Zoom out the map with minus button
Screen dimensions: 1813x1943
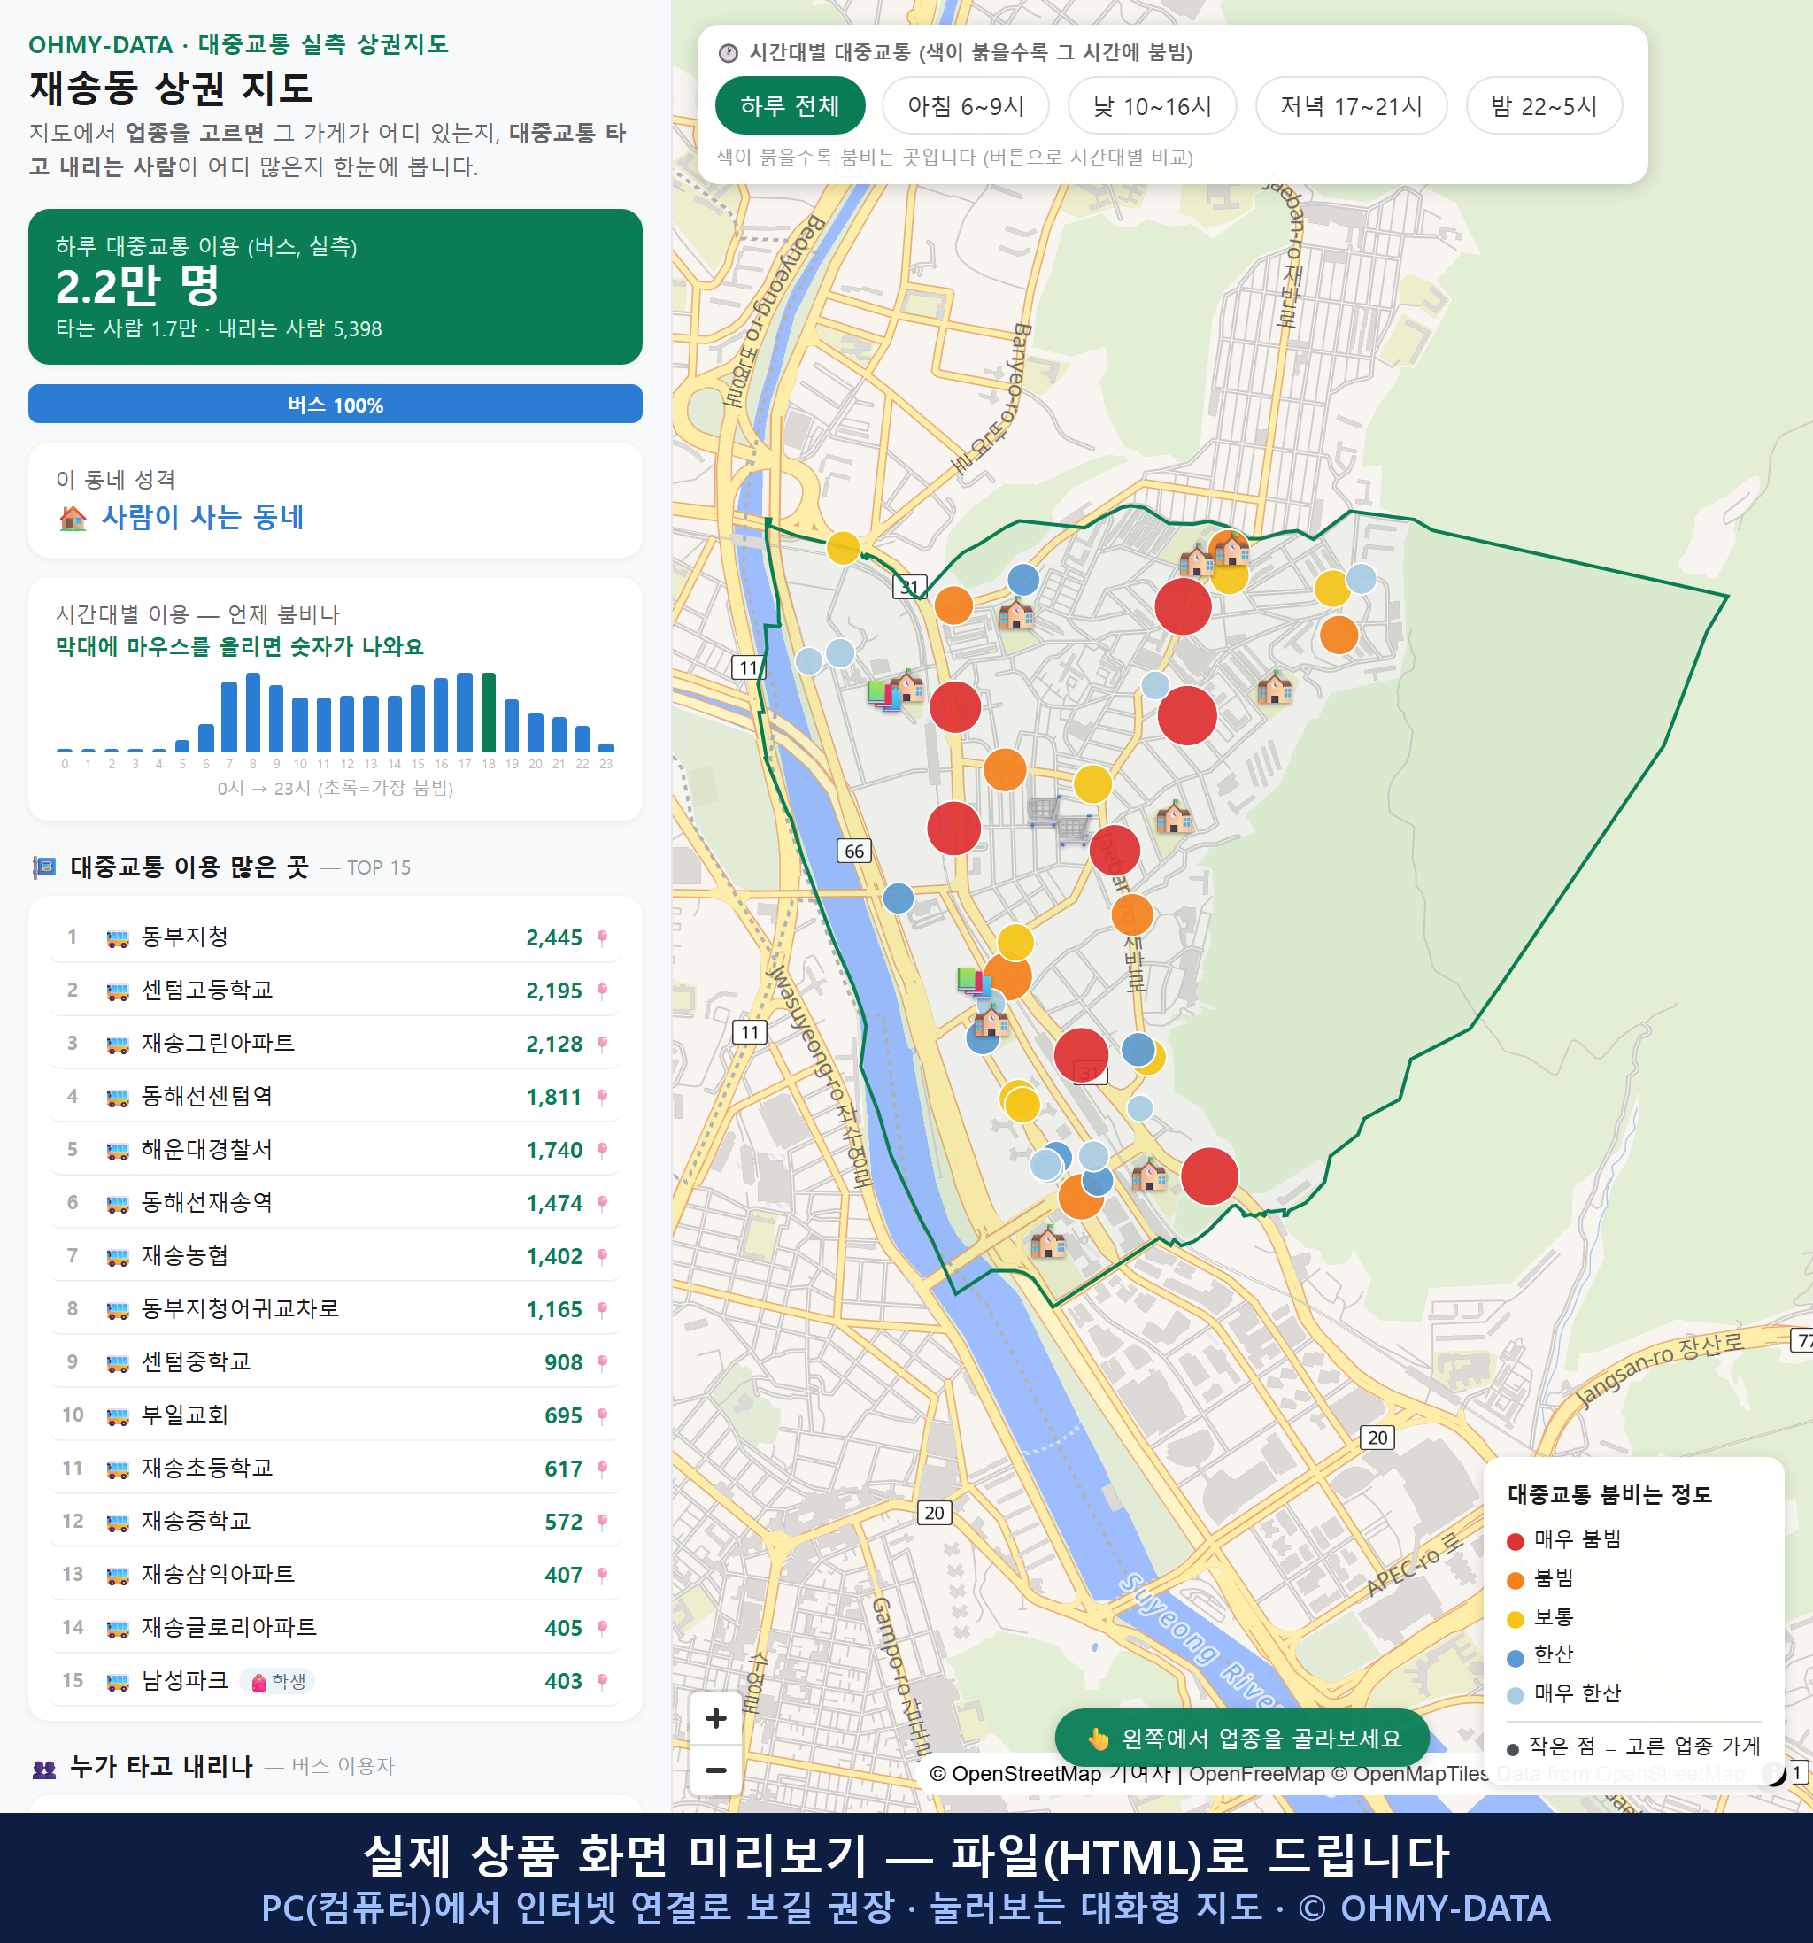pyautogui.click(x=715, y=1770)
